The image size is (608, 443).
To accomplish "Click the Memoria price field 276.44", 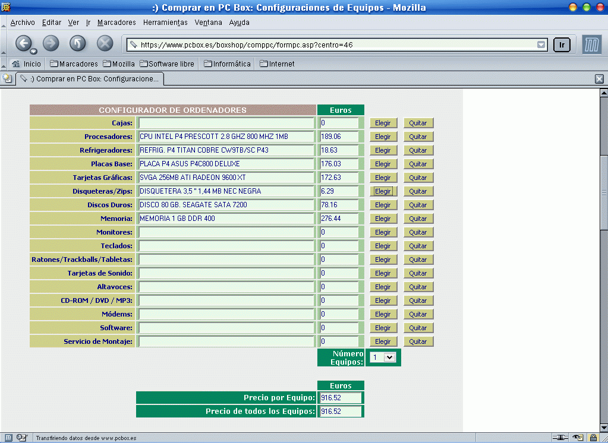I will pyautogui.click(x=339, y=219).
